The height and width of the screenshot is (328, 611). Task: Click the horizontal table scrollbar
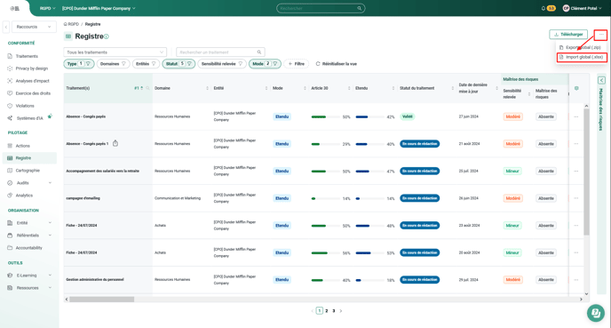click(x=102, y=300)
